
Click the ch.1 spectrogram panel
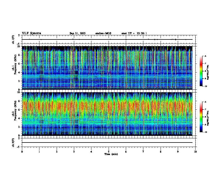(107, 68)
